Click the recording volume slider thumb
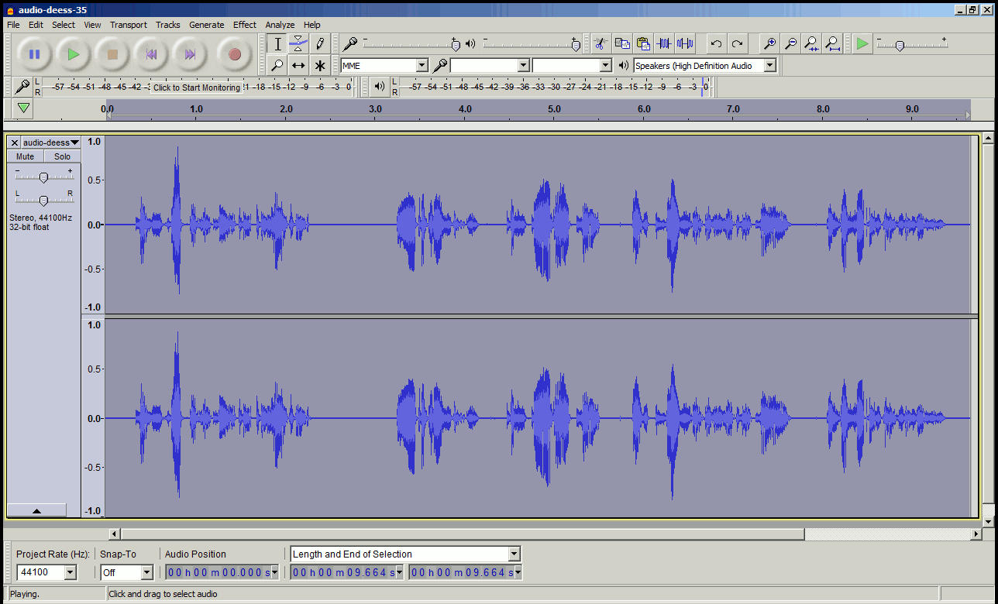 (456, 45)
